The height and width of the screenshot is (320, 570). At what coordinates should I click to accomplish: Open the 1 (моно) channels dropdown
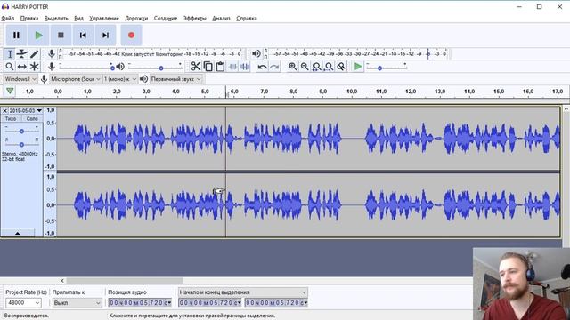[120, 79]
